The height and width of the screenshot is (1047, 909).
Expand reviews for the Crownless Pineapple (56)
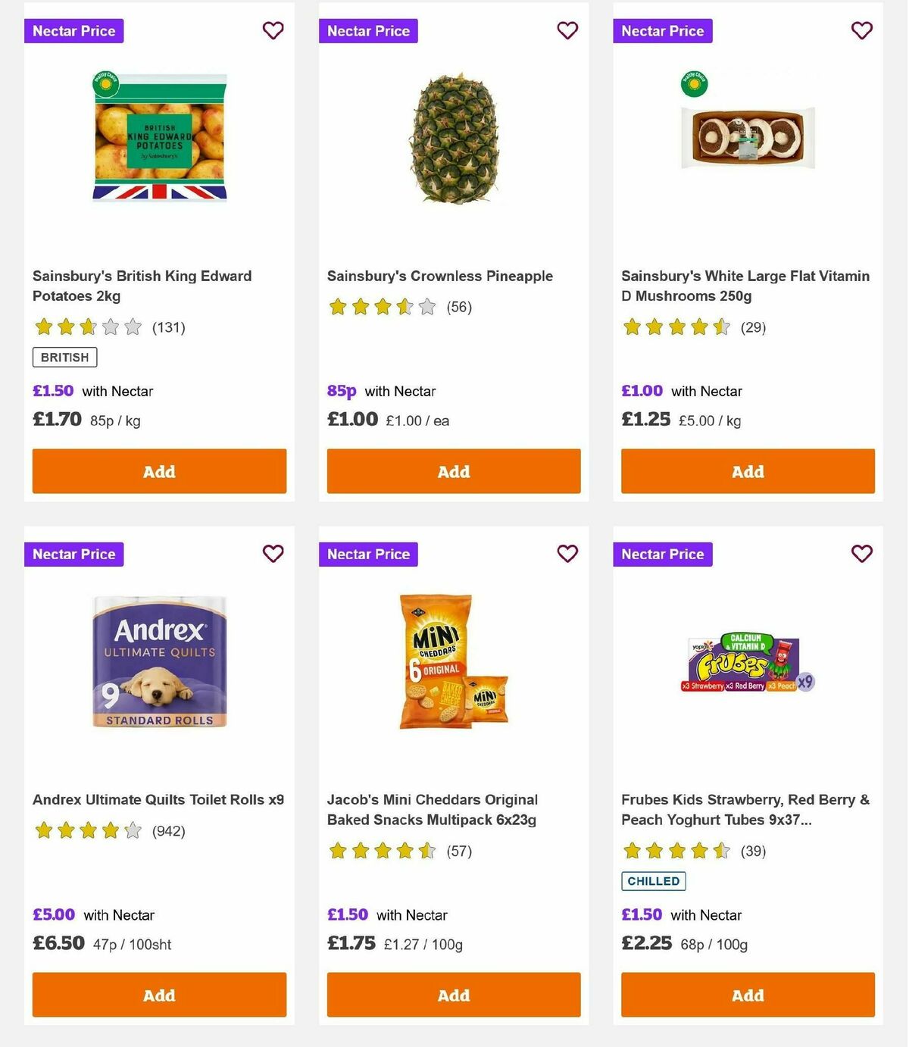pyautogui.click(x=458, y=307)
